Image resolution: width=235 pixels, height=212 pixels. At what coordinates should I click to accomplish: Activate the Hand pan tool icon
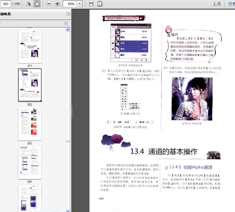(37, 4)
